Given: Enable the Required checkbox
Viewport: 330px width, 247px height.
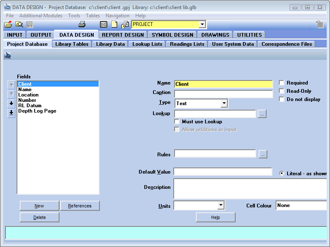Looking at the screenshot, I should coord(282,83).
